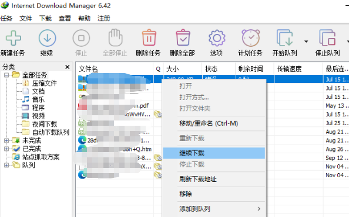The height and width of the screenshot is (217, 349).
Task: Click the 删除任务 trash icon
Action: (x=149, y=37)
